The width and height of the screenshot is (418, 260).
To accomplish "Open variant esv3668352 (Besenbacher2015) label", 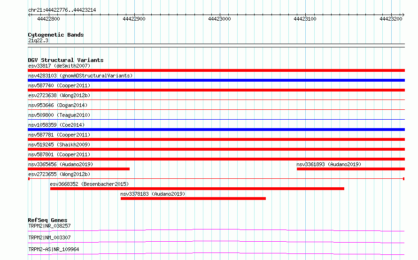I will tap(89, 184).
